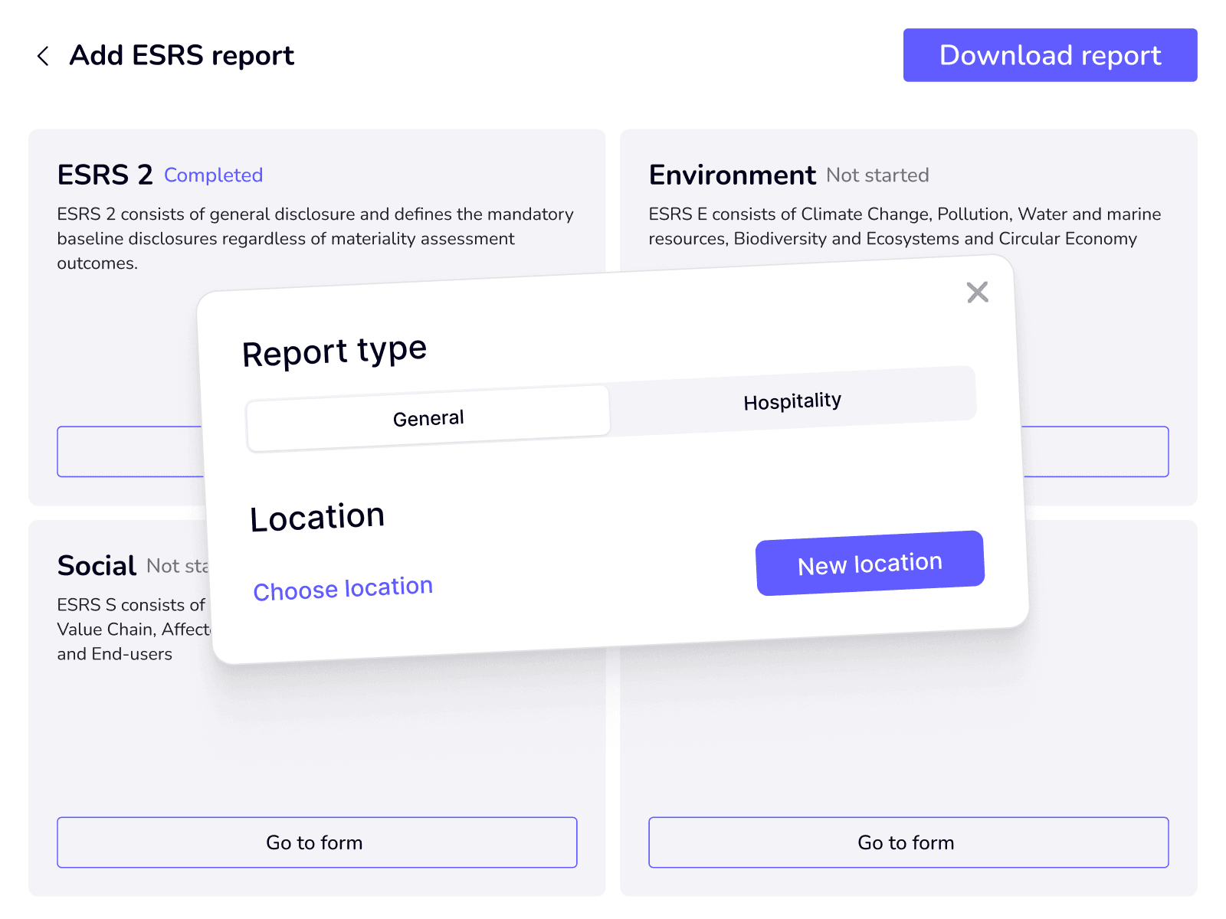The width and height of the screenshot is (1226, 919).
Task: Click the Location heading in dialog
Action: (317, 517)
